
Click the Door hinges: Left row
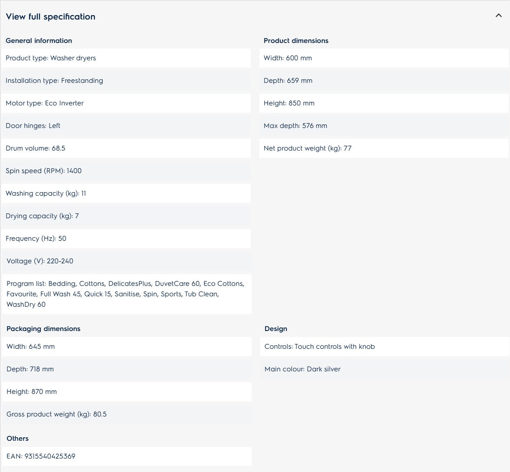tap(126, 126)
